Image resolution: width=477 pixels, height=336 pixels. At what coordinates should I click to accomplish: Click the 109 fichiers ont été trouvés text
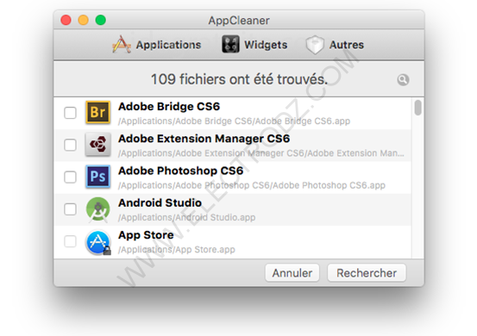pyautogui.click(x=239, y=79)
